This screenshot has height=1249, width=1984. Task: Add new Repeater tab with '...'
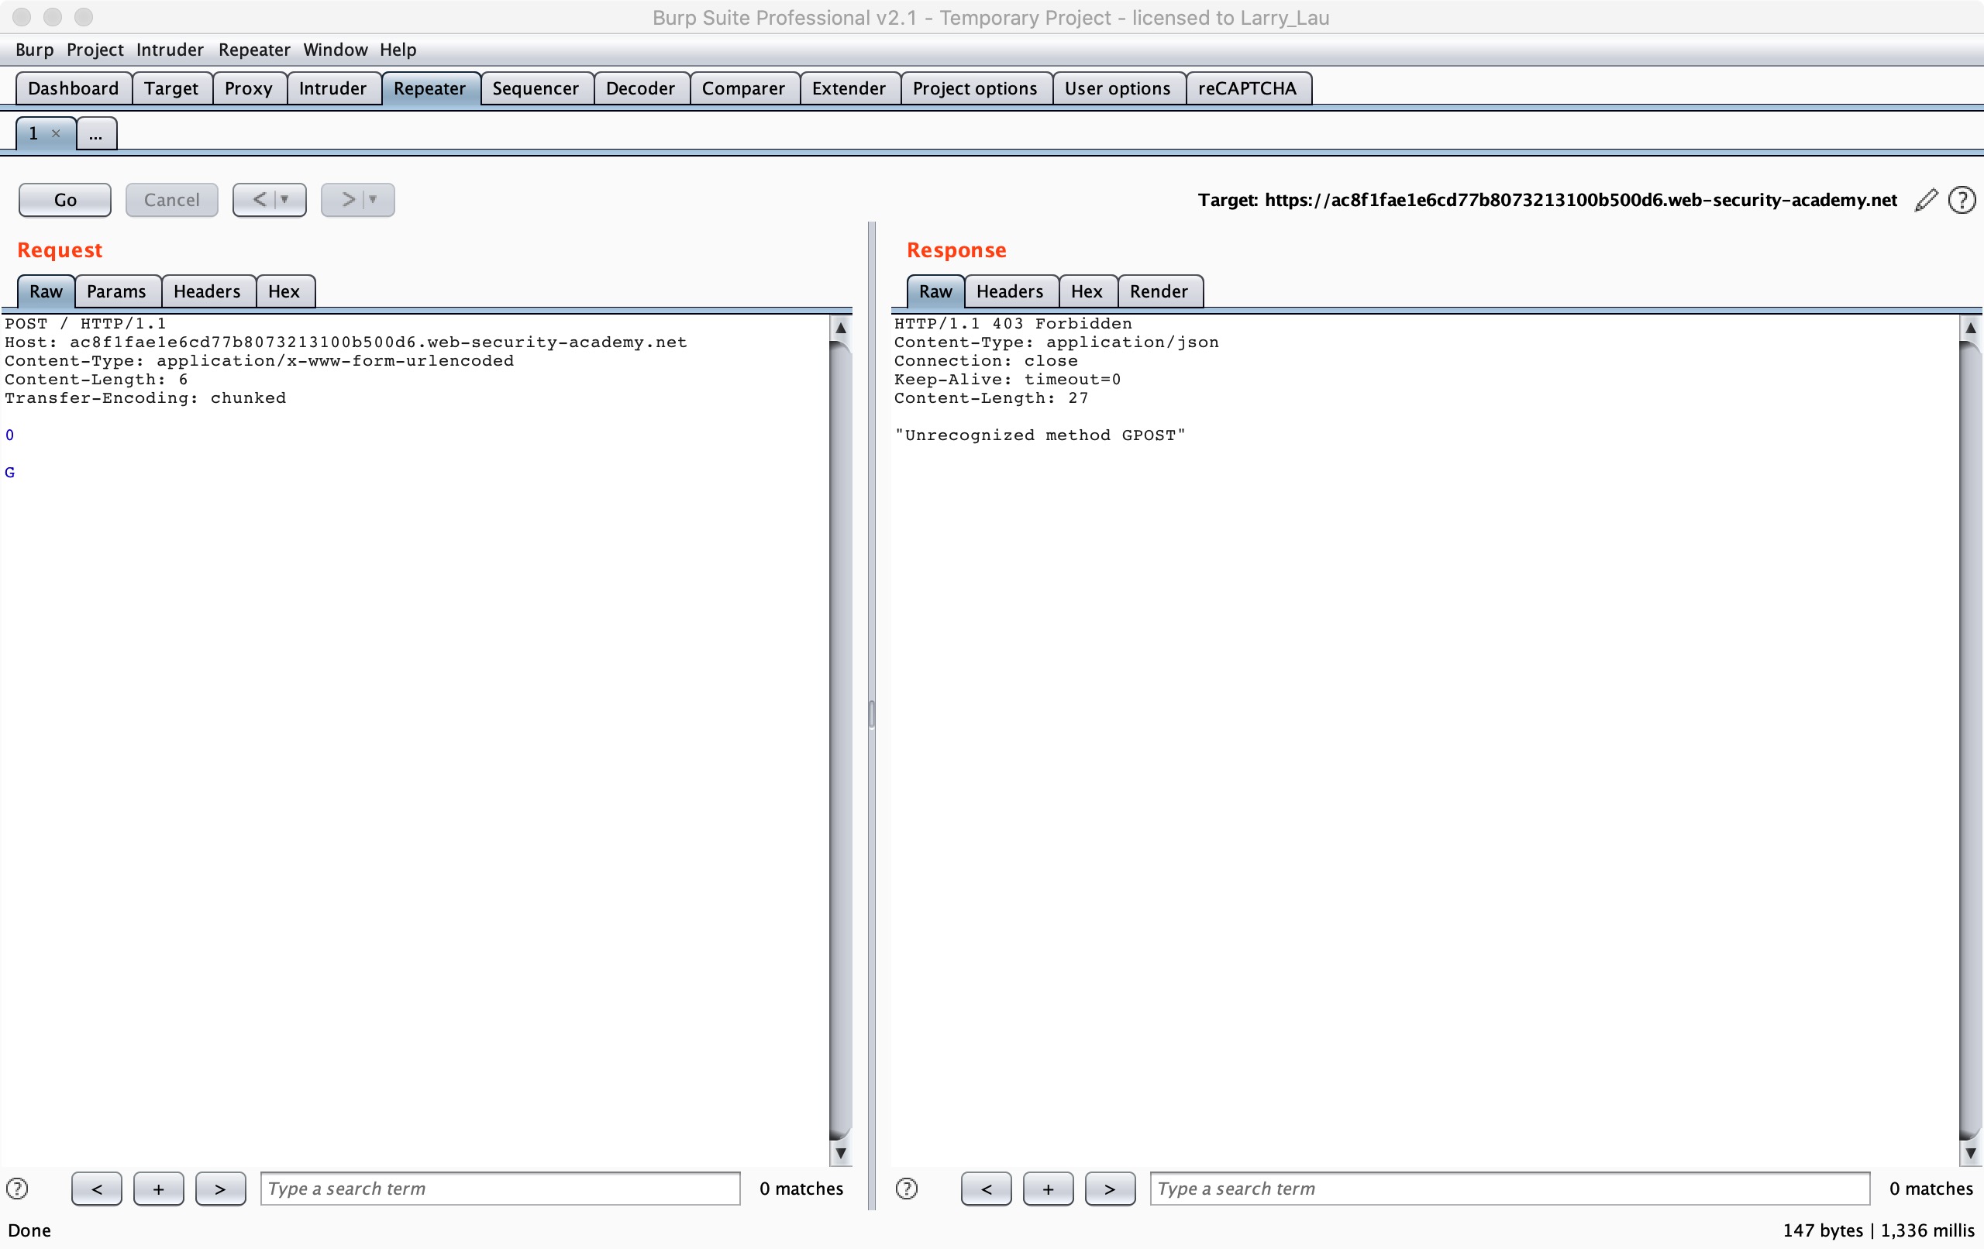click(96, 133)
